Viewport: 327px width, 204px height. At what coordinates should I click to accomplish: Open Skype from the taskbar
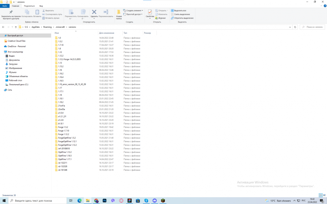[x=146, y=200]
